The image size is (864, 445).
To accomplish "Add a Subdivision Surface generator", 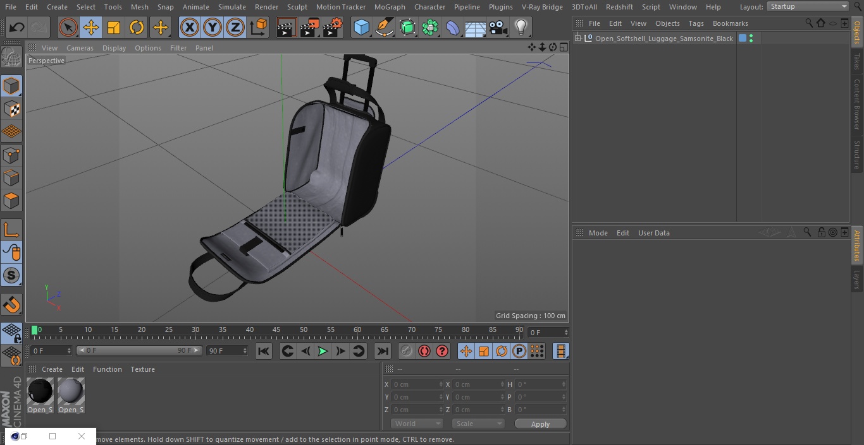I will point(407,27).
